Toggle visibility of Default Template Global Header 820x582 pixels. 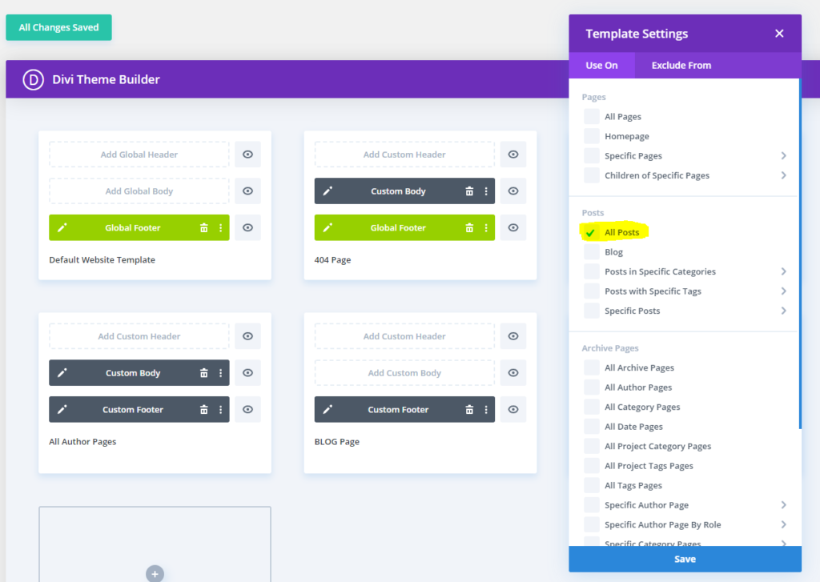[247, 155]
